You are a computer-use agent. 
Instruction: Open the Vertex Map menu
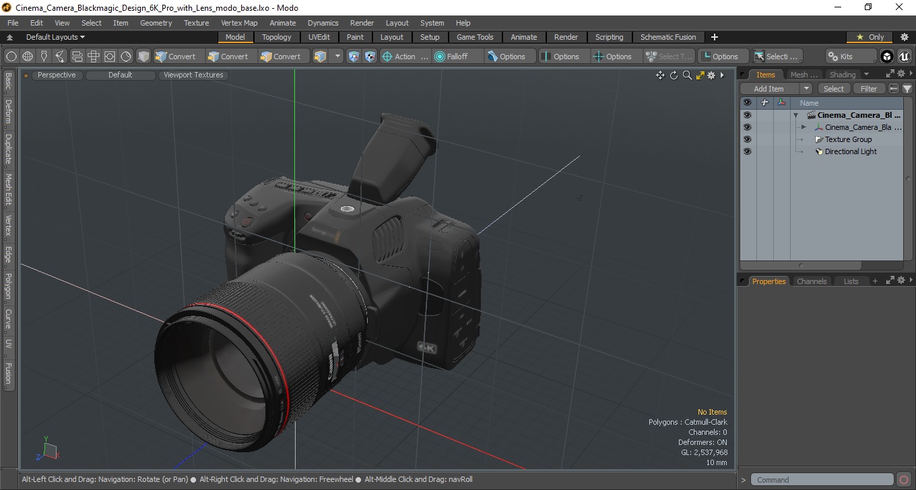(239, 23)
